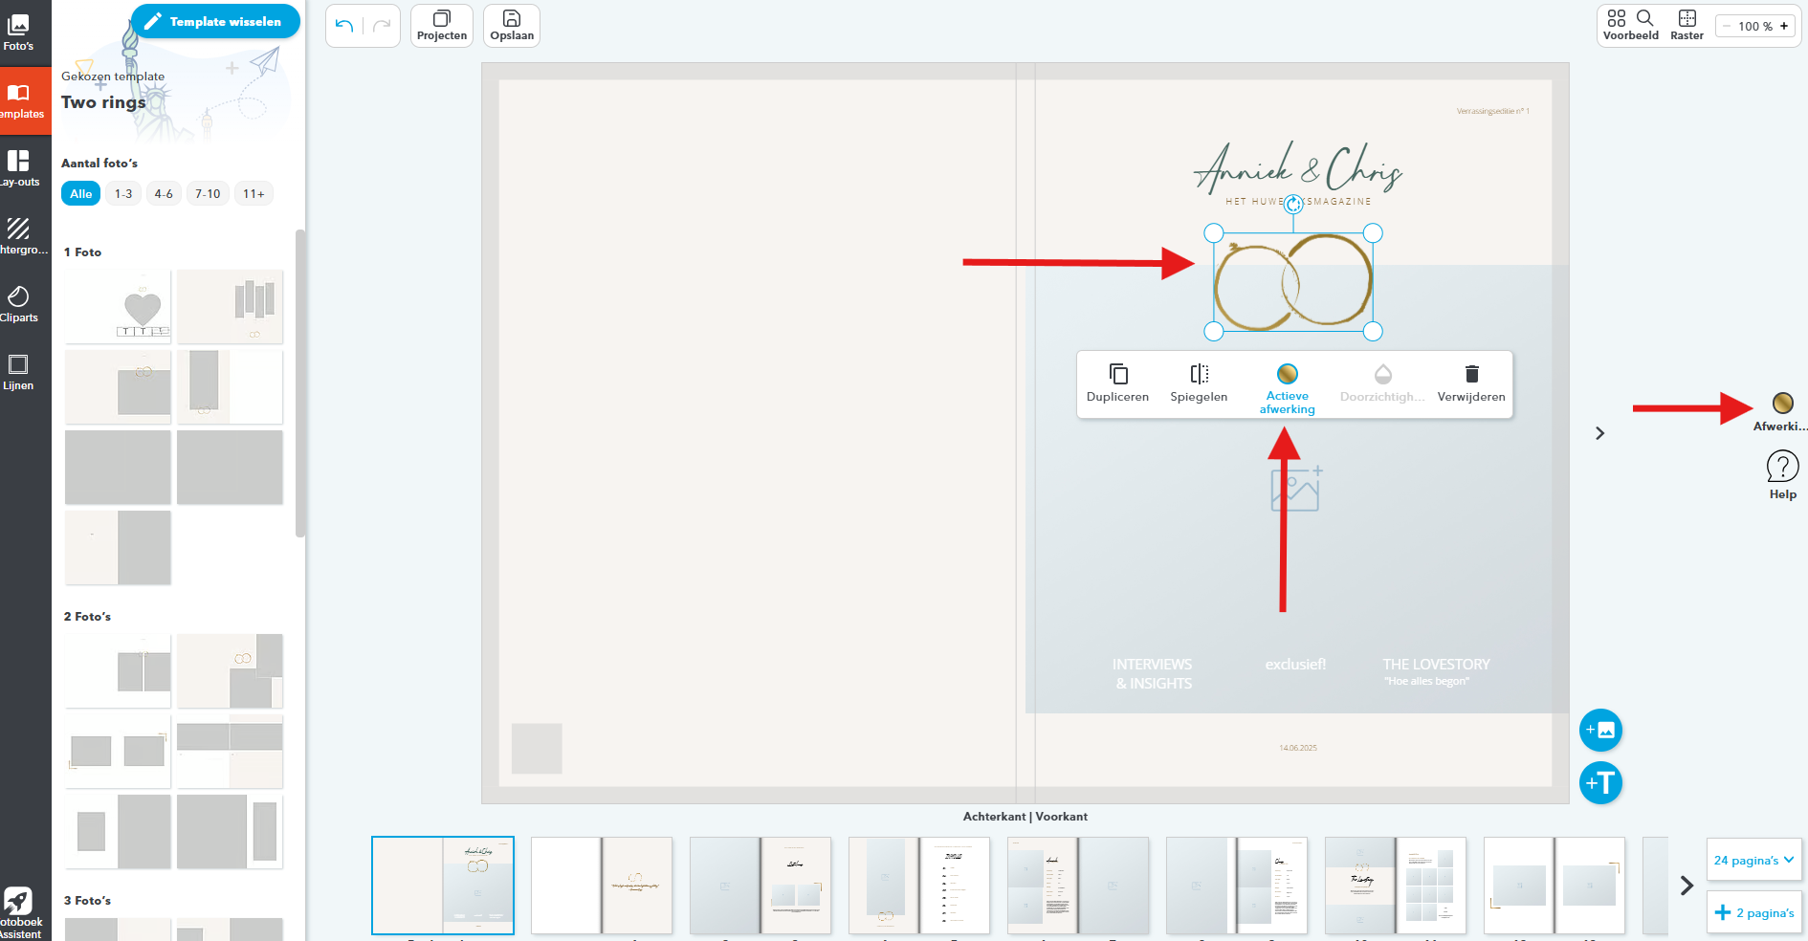The height and width of the screenshot is (941, 1808).
Task: Select the date text 14.06.2025
Action: (1298, 748)
